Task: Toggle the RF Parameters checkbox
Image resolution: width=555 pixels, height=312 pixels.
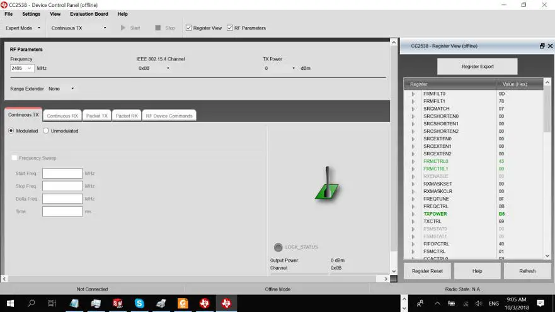Action: (230, 28)
